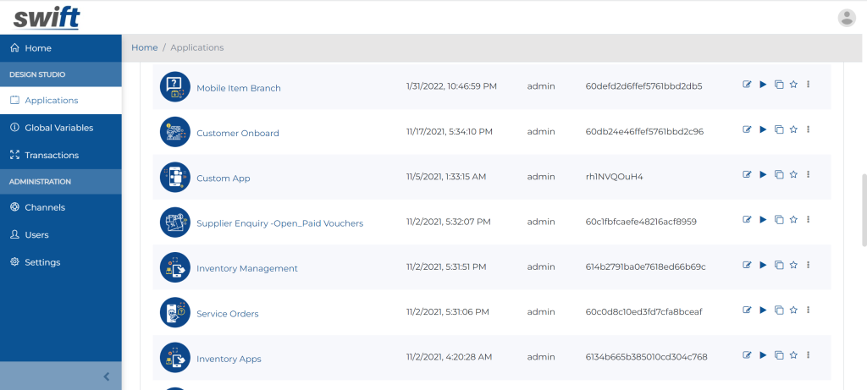Image resolution: width=867 pixels, height=390 pixels.
Task: Click the Home breadcrumb link
Action: click(x=144, y=47)
